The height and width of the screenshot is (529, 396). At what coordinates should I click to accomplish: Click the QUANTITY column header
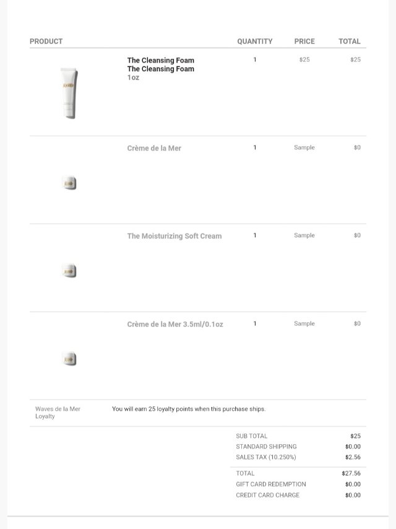click(254, 42)
